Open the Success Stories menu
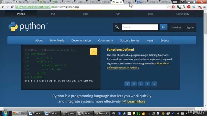The image size is (207, 116). 129,40
